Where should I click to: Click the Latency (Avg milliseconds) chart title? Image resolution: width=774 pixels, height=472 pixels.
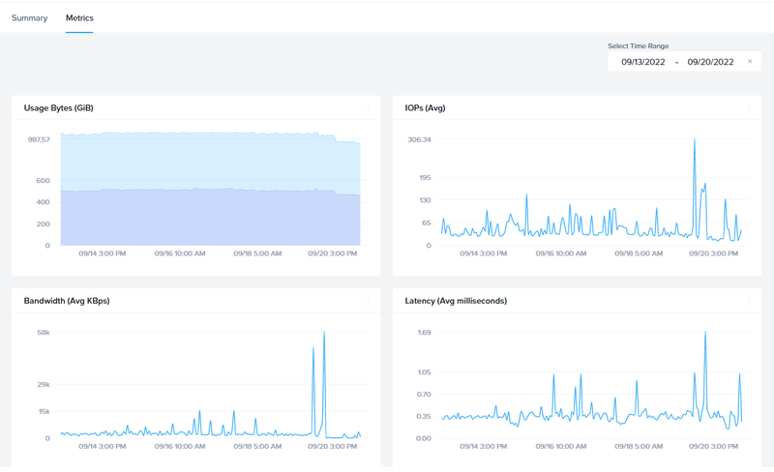click(x=456, y=301)
